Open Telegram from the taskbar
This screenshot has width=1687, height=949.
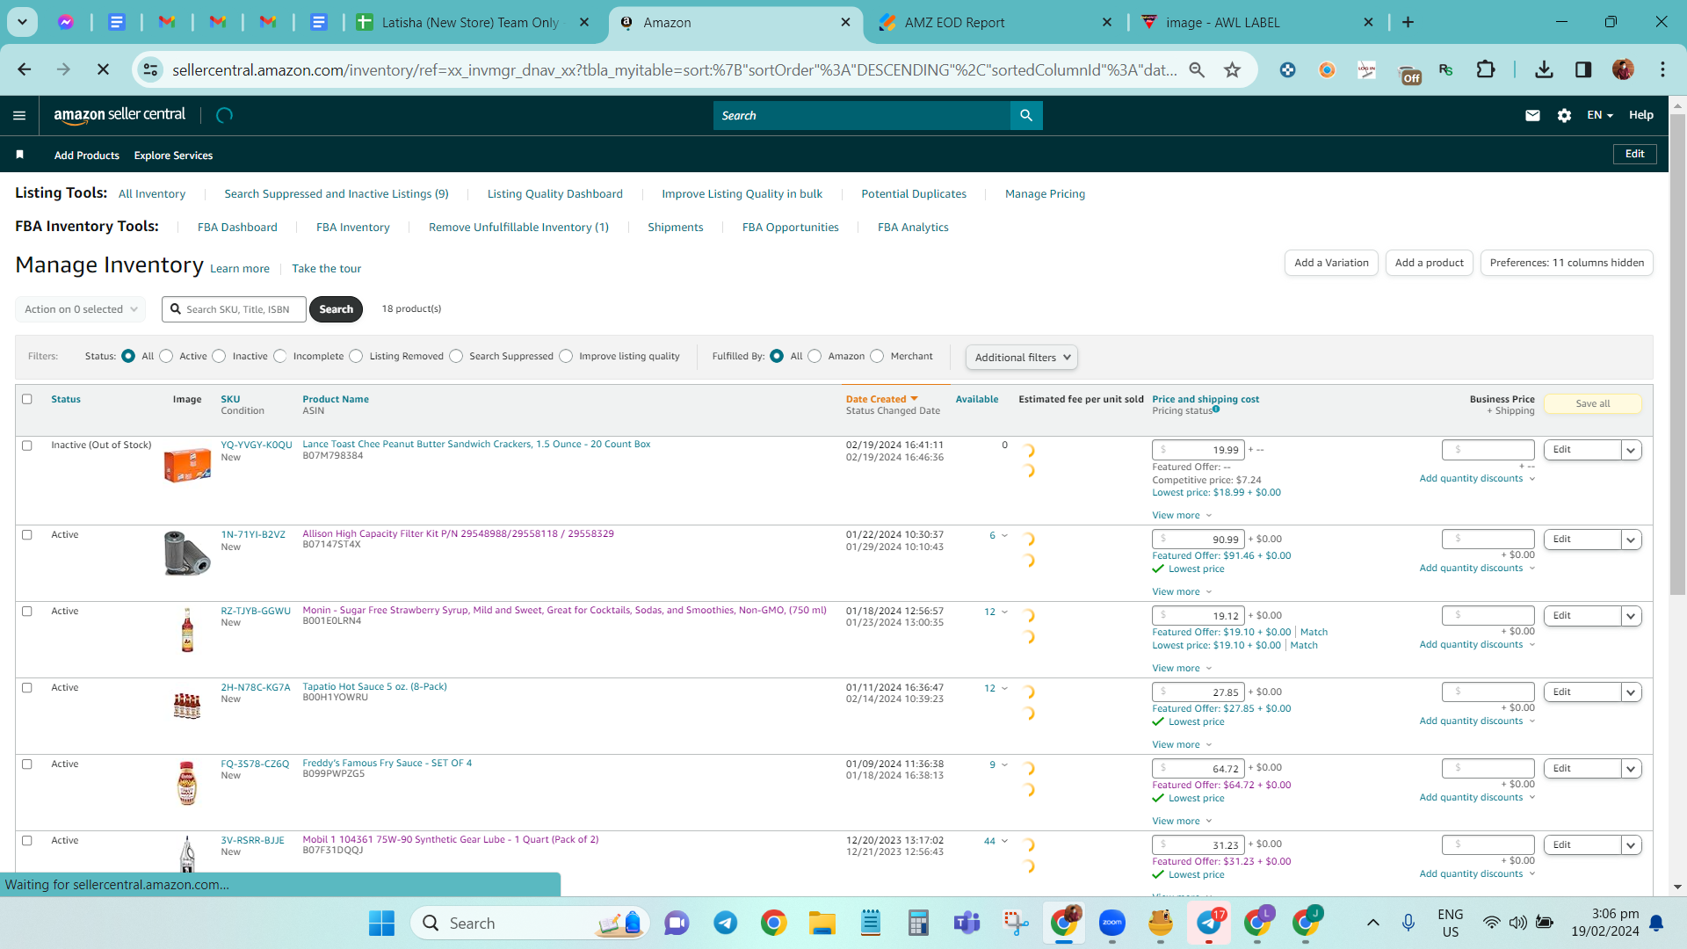coord(725,923)
